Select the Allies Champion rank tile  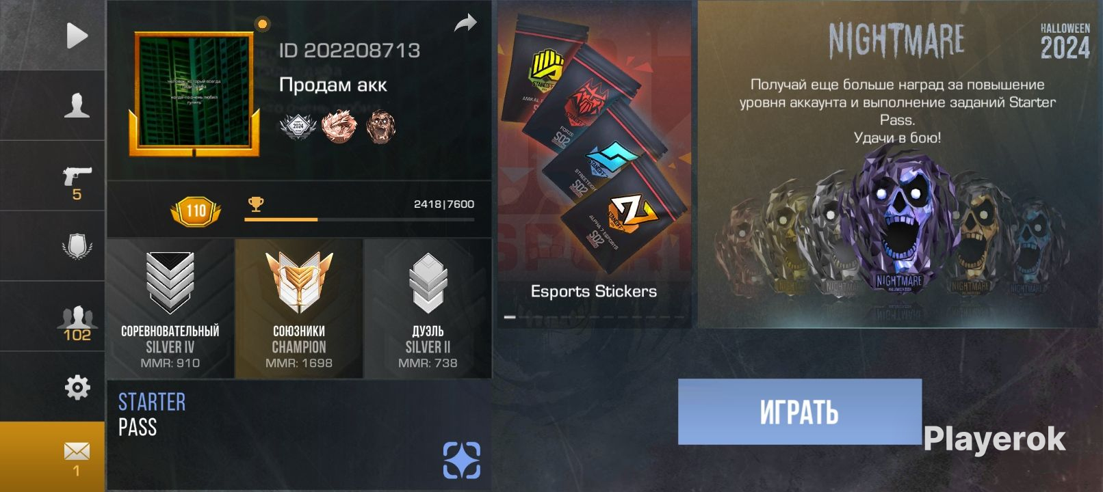click(299, 309)
